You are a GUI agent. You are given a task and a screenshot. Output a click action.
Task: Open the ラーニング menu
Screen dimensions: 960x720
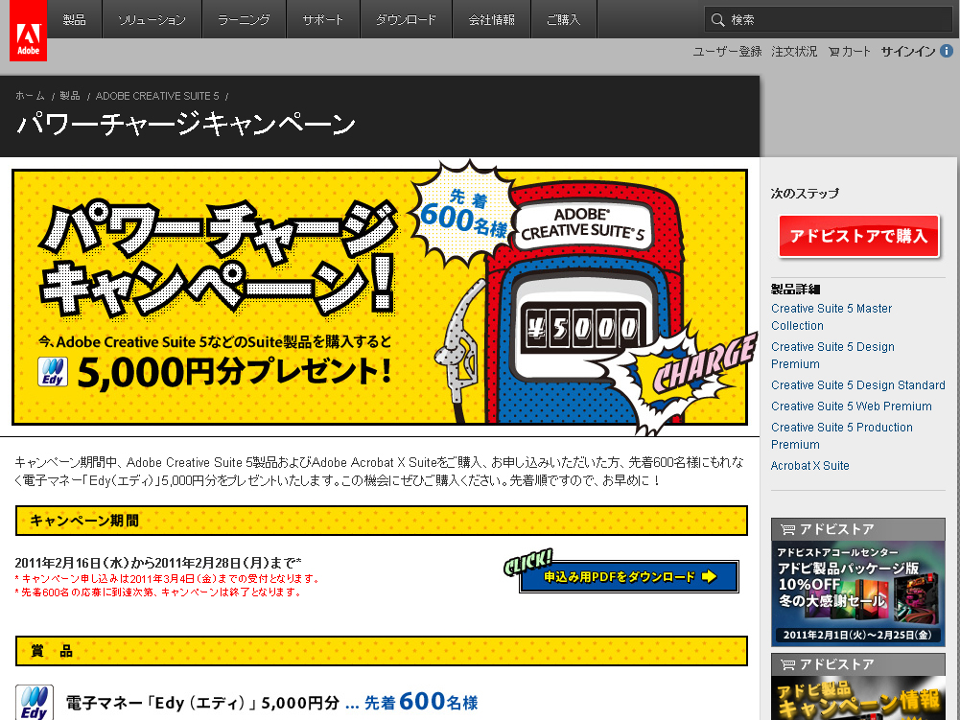[x=244, y=19]
